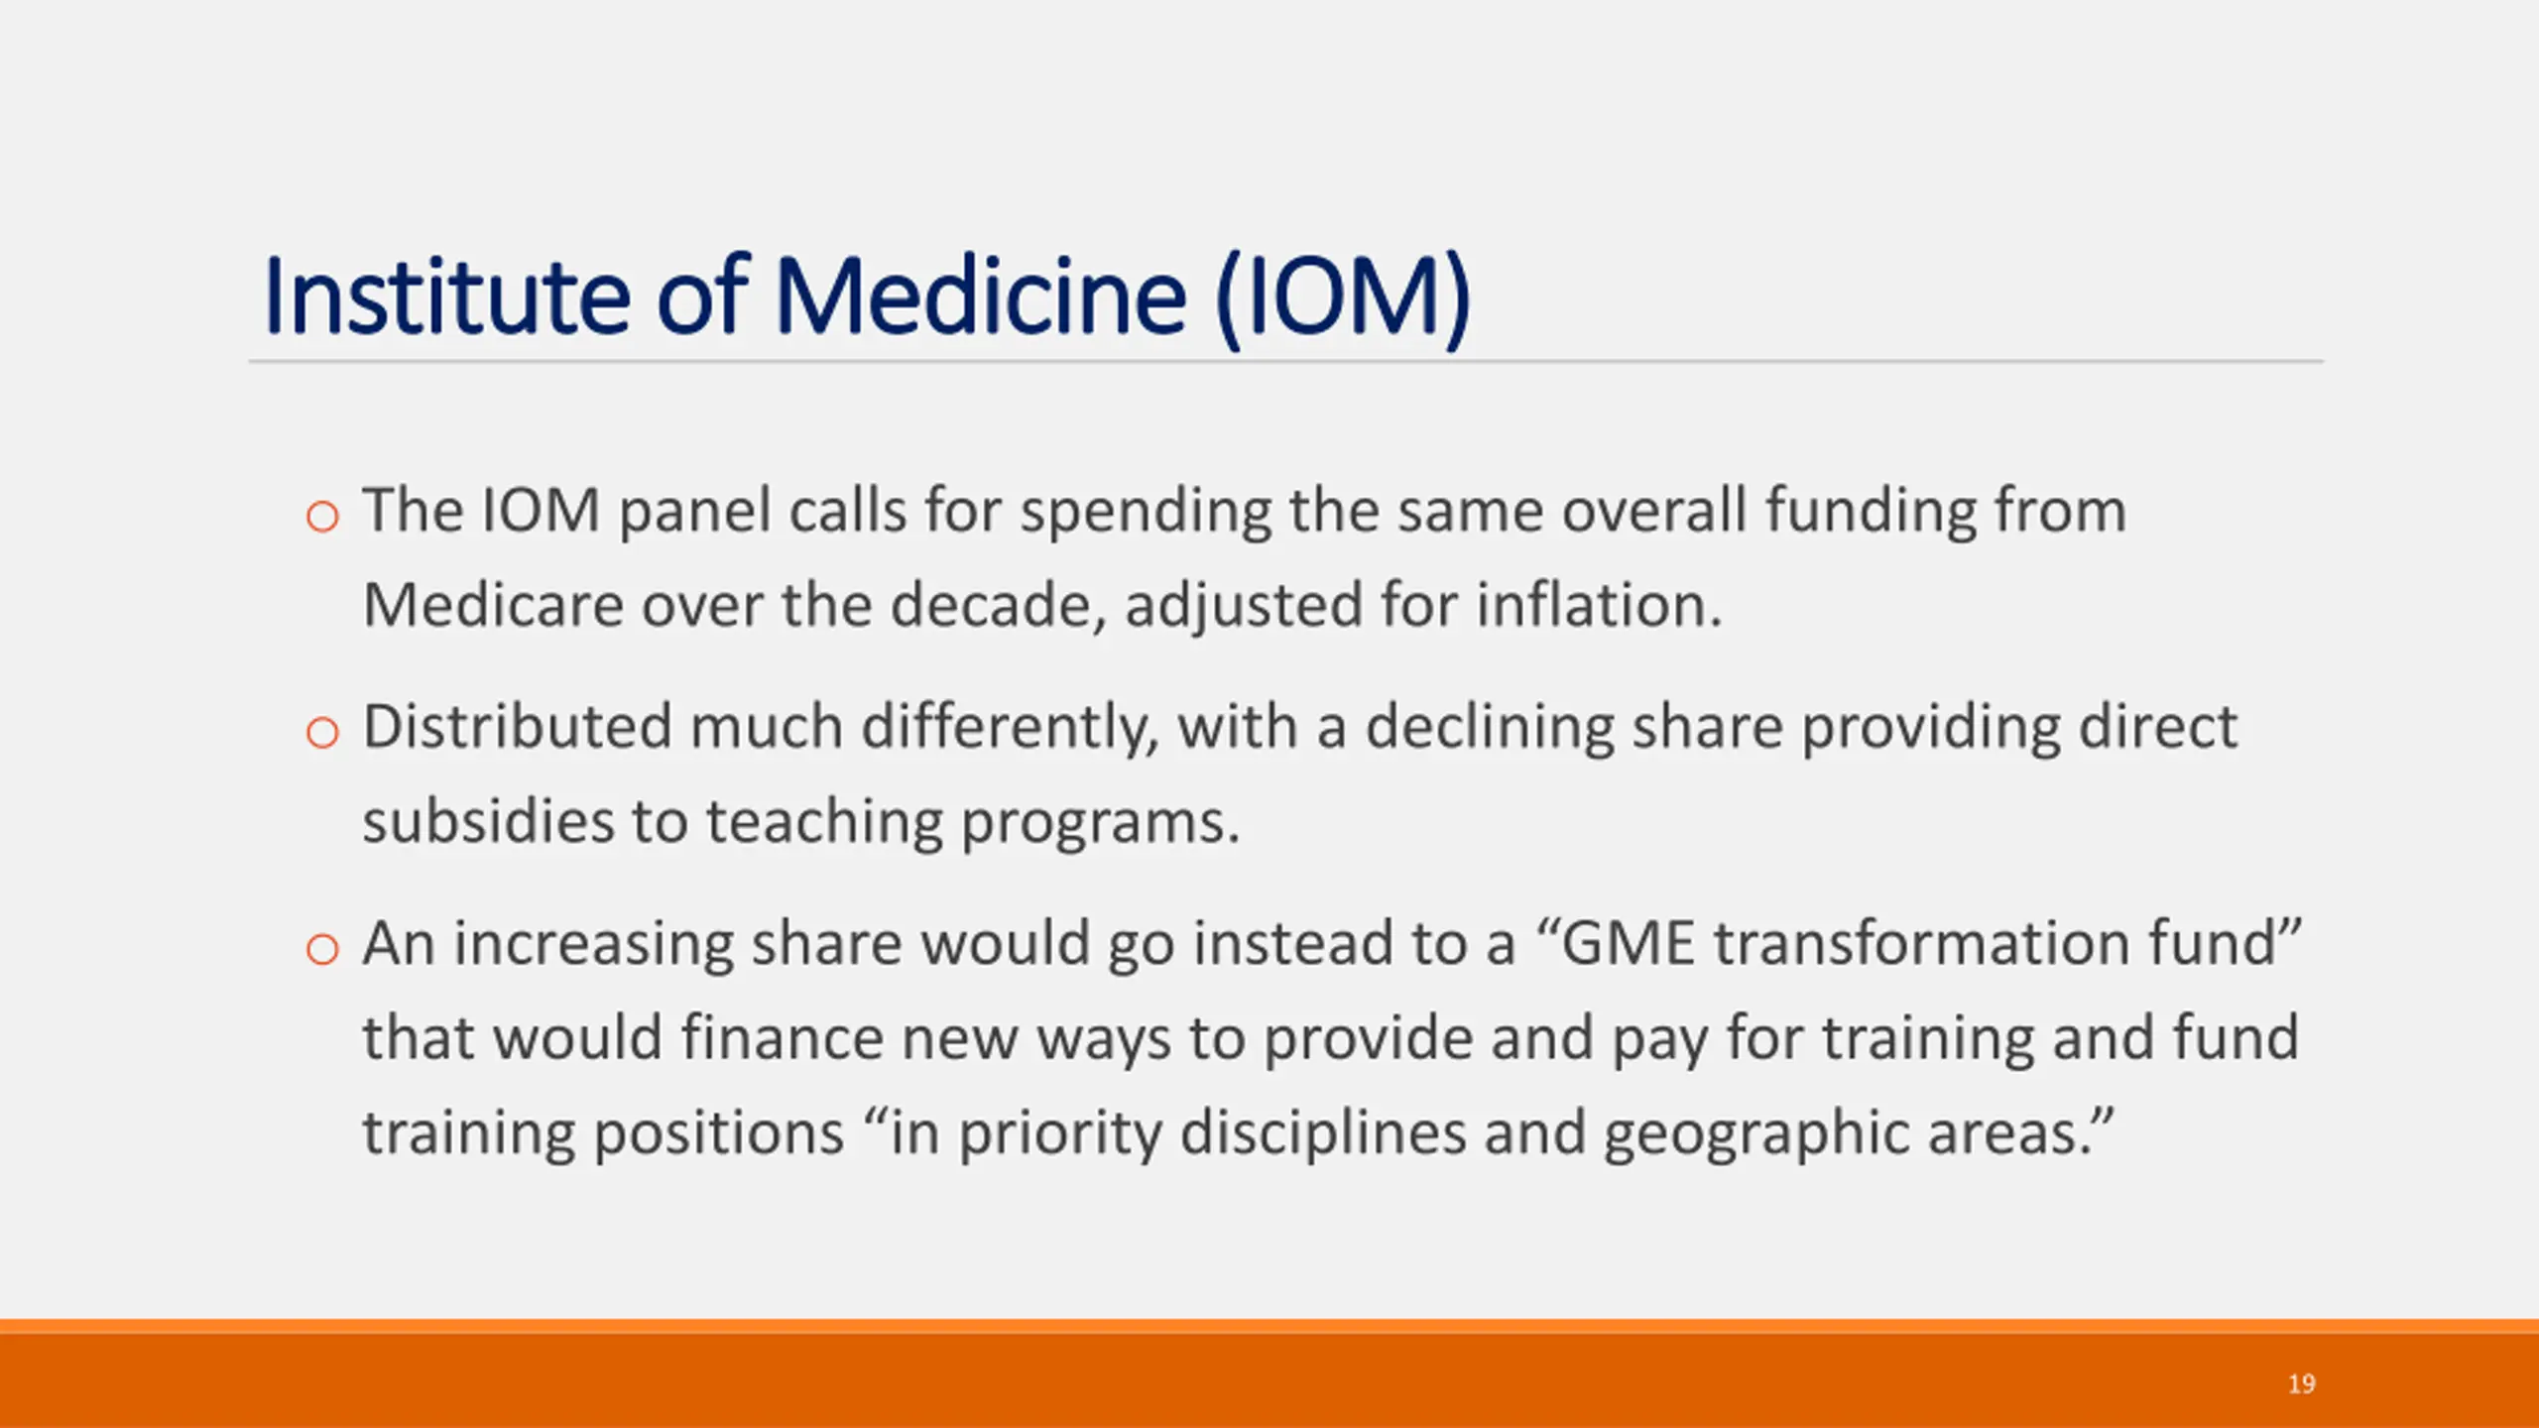Click the "(IOM)" abbreviation in the title
This screenshot has height=1428, width=2539.
pos(1344,298)
